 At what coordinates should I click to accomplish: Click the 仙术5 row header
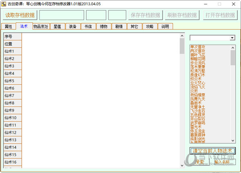point(12,81)
